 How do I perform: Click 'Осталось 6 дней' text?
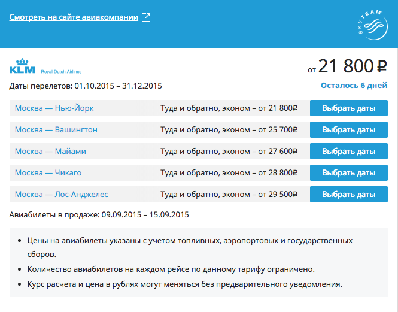354,86
